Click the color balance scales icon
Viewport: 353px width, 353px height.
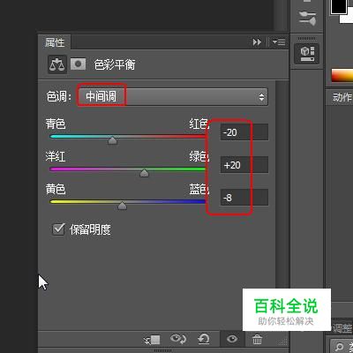point(57,64)
